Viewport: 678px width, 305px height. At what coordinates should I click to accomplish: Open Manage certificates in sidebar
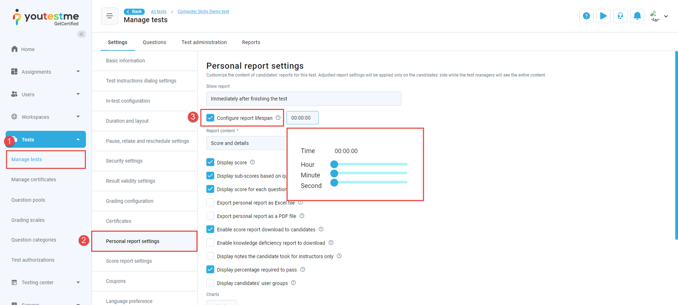(33, 179)
